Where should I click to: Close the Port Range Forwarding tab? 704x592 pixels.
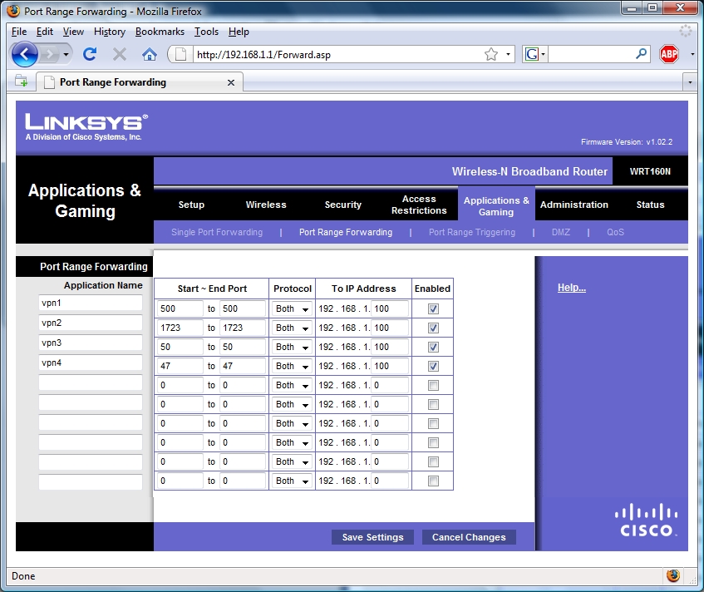[x=231, y=82]
